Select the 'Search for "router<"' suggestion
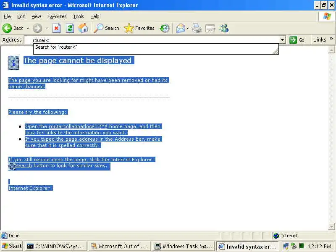This screenshot has height=252, width=336. coord(156,47)
